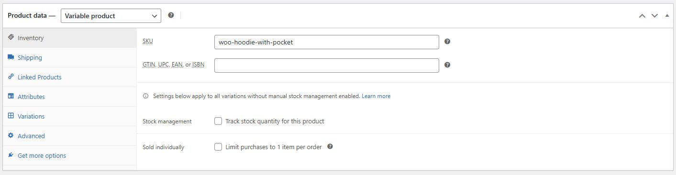Screen dimensions: 676x175
Task: Show Sold individually help tooltip
Action: tap(330, 147)
